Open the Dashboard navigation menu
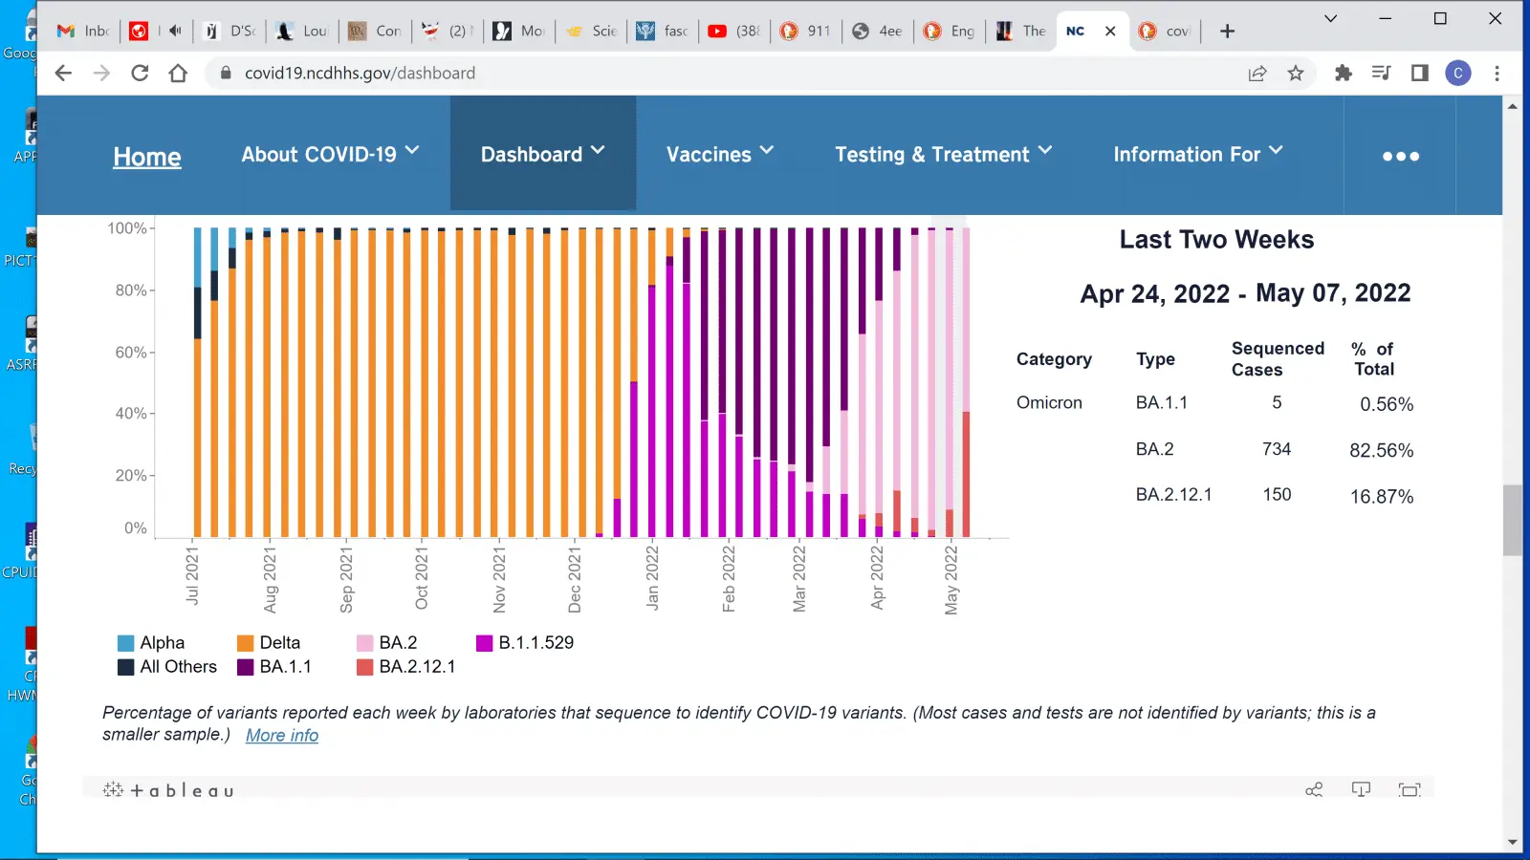Viewport: 1530px width, 860px height. click(x=542, y=154)
